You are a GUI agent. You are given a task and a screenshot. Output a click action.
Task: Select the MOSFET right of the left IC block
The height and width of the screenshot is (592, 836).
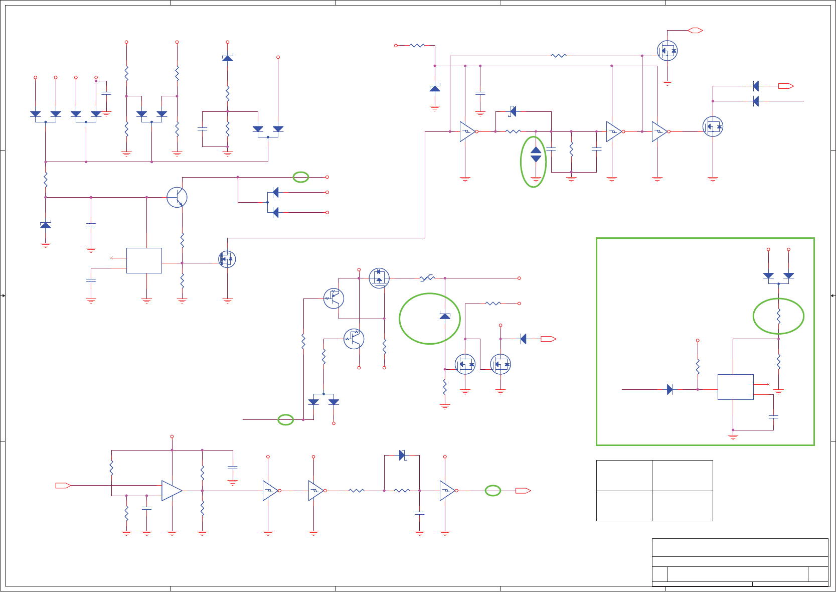pyautogui.click(x=227, y=259)
